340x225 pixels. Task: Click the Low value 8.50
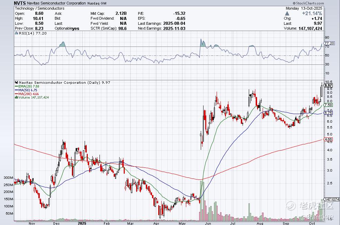[x=39, y=23]
